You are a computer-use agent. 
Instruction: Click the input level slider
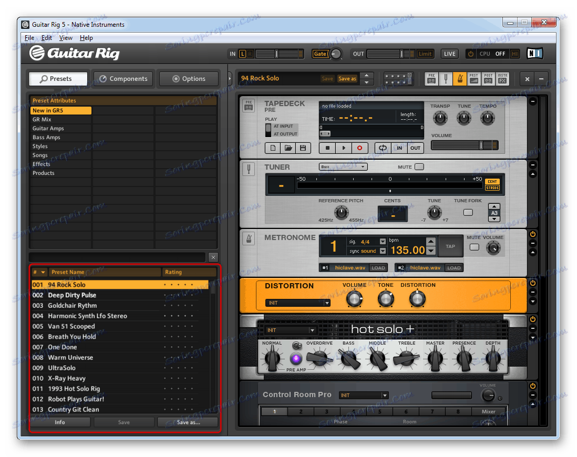(279, 54)
